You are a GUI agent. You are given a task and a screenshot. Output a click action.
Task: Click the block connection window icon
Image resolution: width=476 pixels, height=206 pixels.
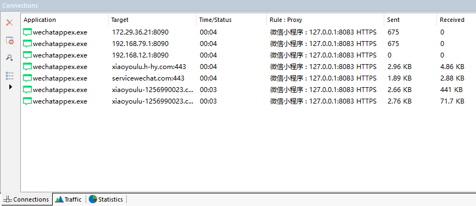pos(10,41)
